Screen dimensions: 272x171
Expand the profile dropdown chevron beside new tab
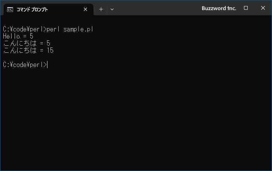[x=112, y=9]
